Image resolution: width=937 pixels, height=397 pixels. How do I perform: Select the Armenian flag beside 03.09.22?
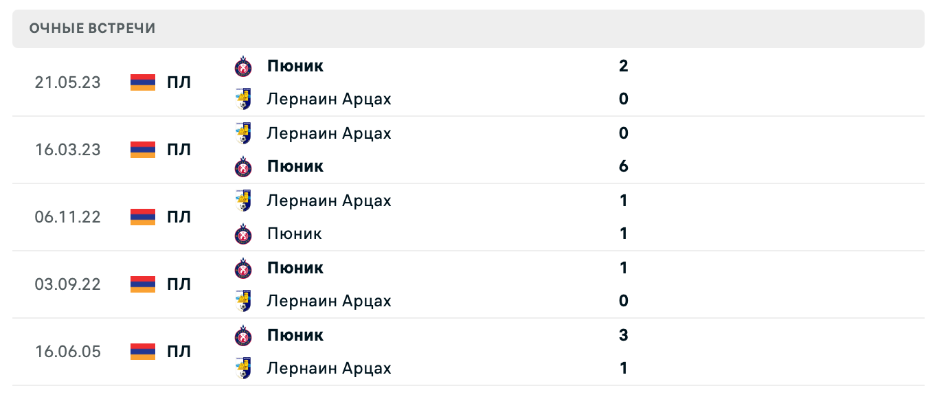tap(142, 284)
